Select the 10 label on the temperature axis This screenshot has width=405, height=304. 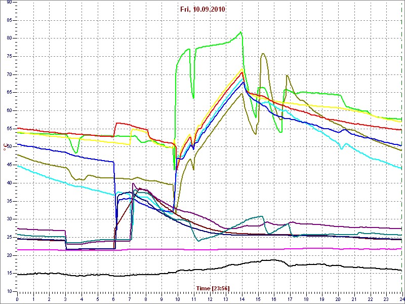coord(9,291)
